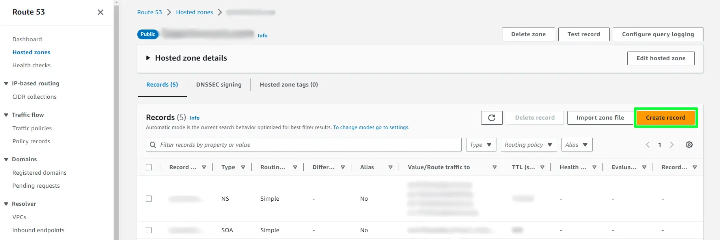
Task: Sort by Health check column arrow
Action: click(x=594, y=167)
